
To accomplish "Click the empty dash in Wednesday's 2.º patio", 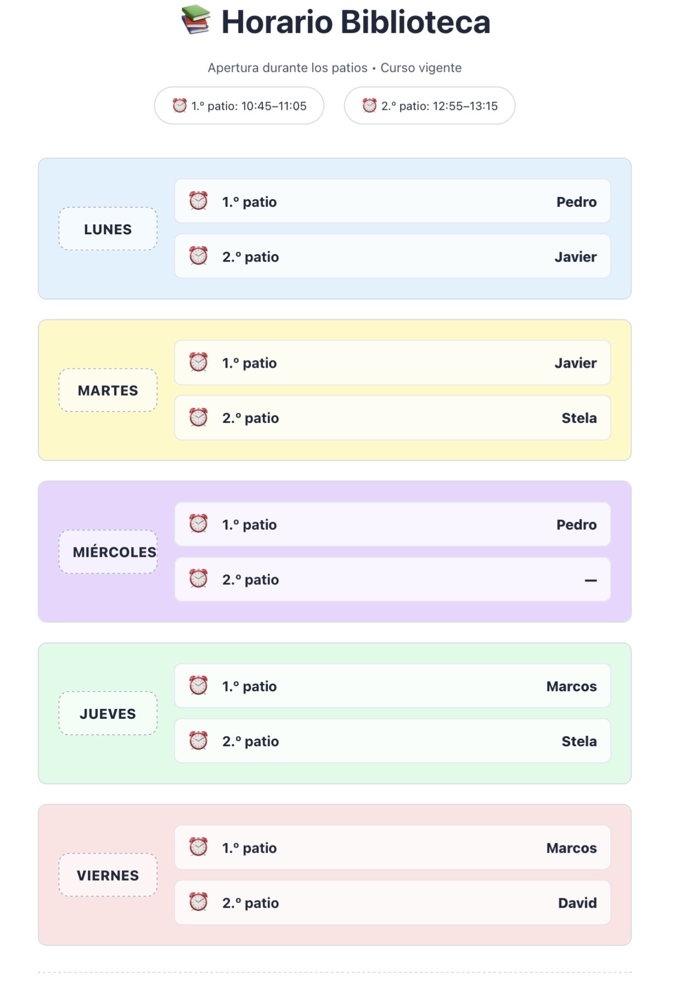I will [590, 580].
